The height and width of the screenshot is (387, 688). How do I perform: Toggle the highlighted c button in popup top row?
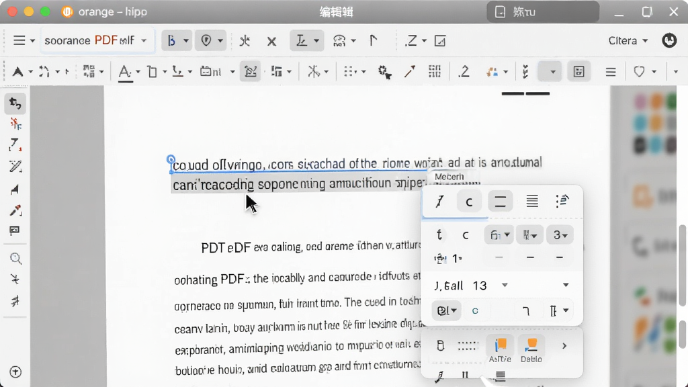pos(469,202)
